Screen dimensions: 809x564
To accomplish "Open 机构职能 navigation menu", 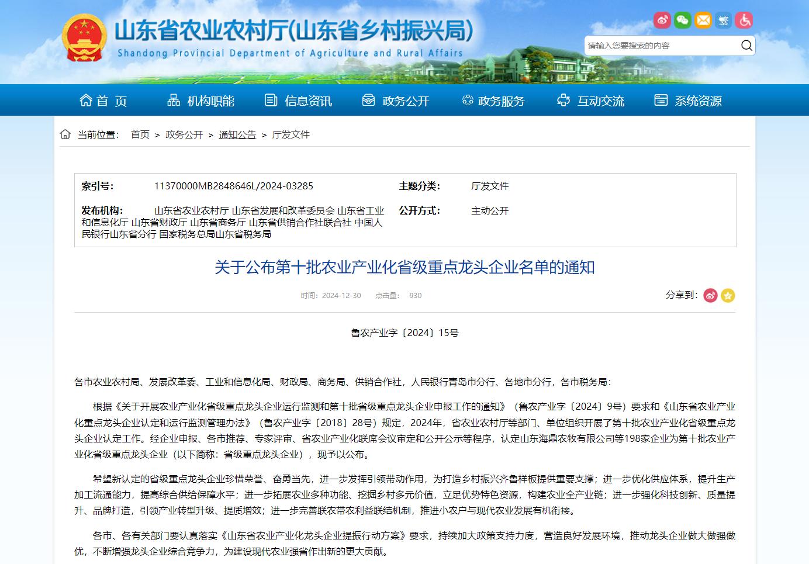I will pyautogui.click(x=201, y=101).
